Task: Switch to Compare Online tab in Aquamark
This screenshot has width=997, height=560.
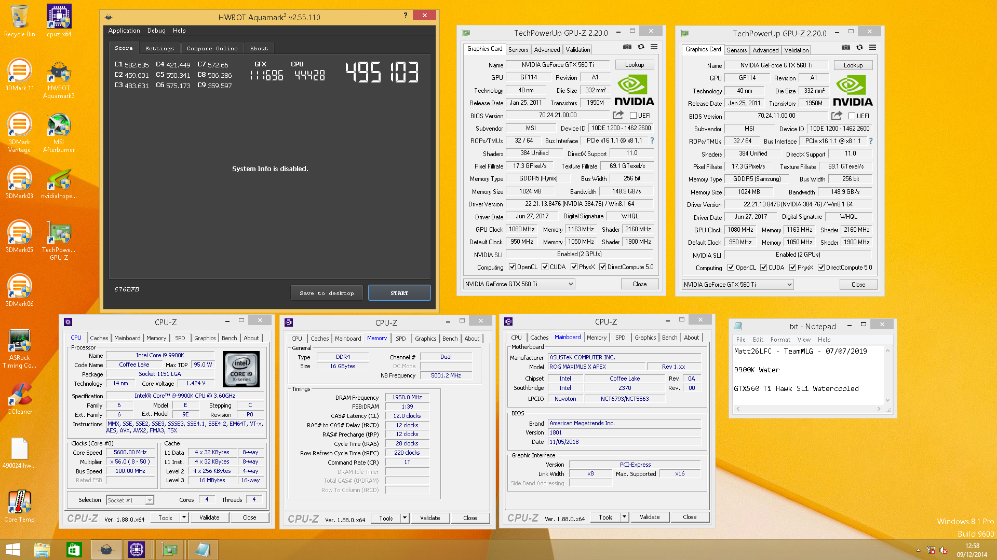Action: [212, 48]
